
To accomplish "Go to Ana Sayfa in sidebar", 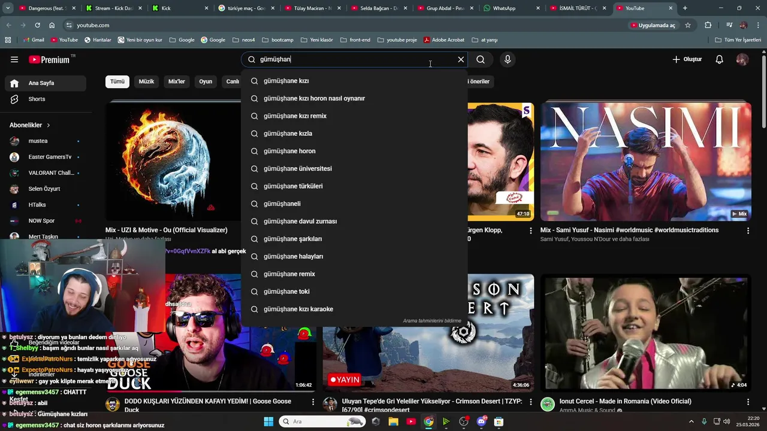I will pos(45,83).
